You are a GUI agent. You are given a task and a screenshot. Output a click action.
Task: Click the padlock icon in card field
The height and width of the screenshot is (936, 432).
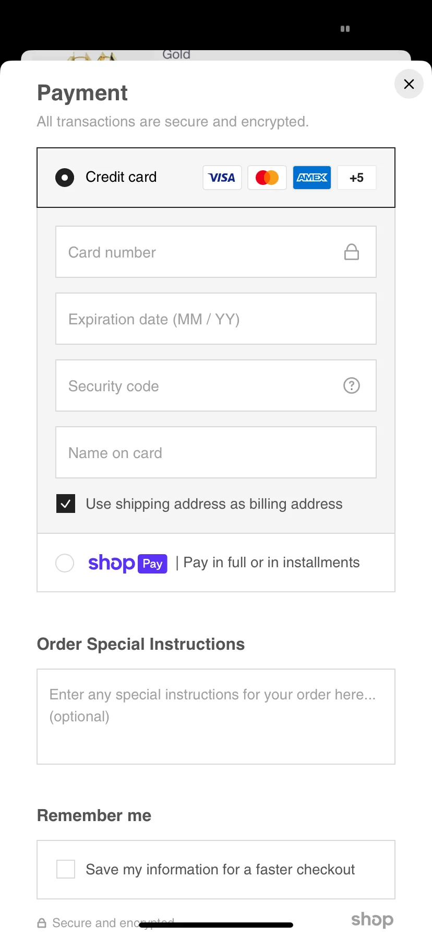[x=352, y=252]
